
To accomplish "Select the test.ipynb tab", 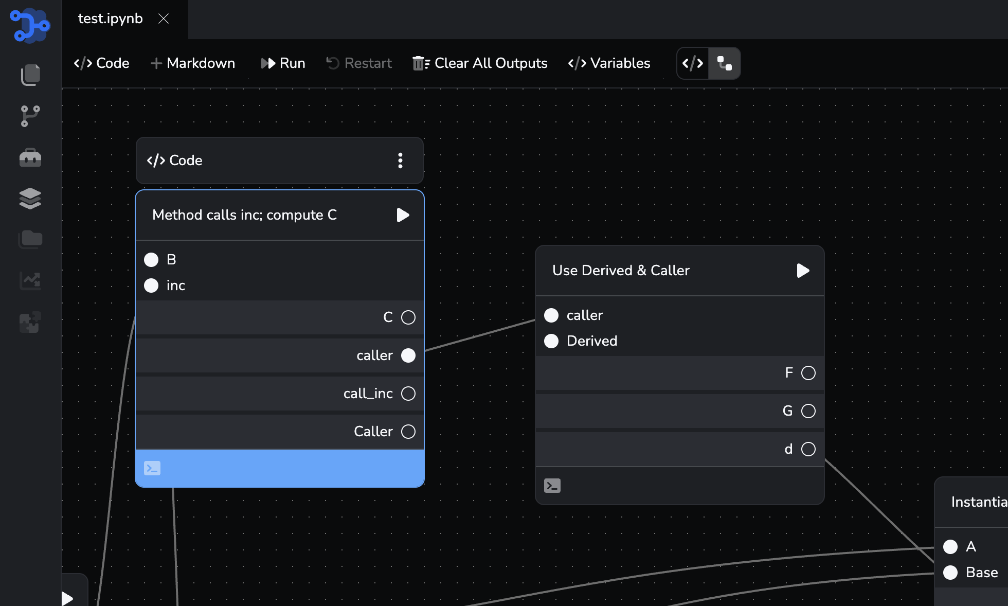I will (x=110, y=19).
